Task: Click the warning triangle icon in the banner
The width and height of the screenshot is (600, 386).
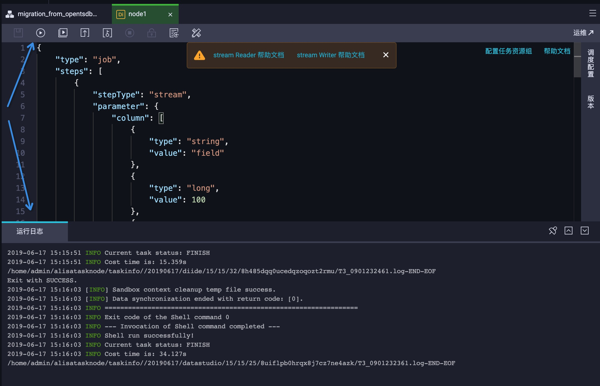Action: [x=199, y=55]
